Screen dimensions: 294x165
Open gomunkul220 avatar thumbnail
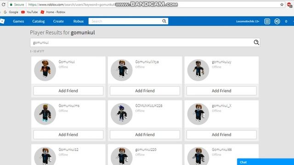(x=121, y=156)
